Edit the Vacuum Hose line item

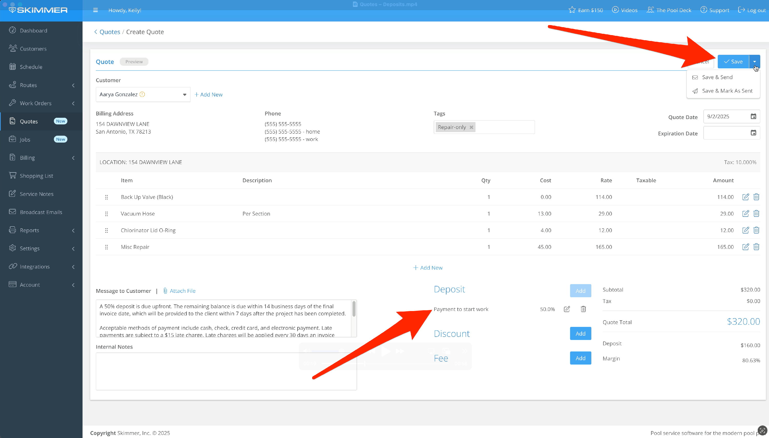(x=745, y=213)
